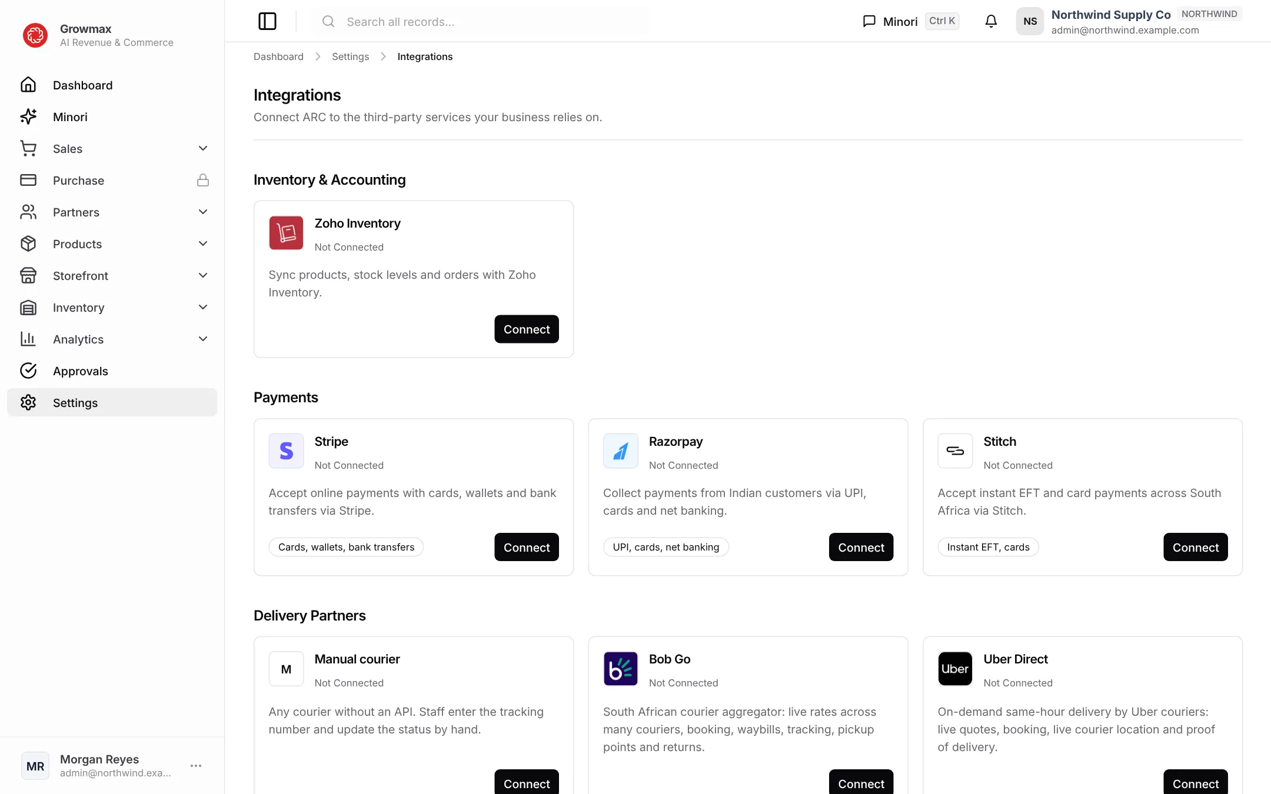The height and width of the screenshot is (794, 1271).
Task: Connect Zoho Inventory
Action: 527,329
